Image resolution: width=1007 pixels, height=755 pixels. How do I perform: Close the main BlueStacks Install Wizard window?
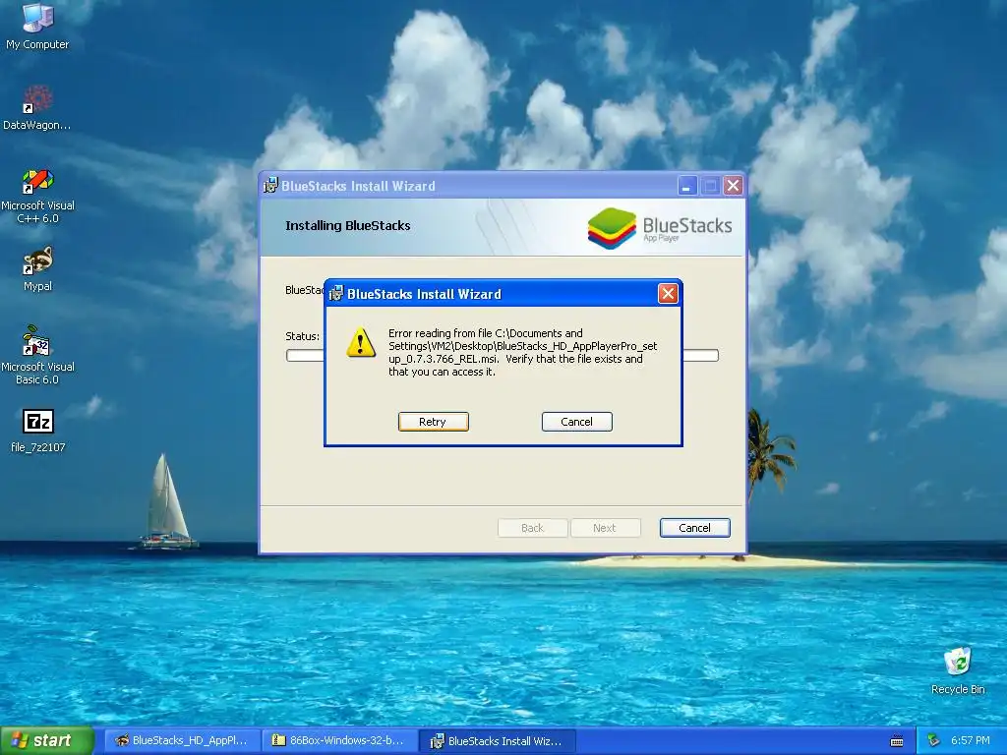pos(733,186)
